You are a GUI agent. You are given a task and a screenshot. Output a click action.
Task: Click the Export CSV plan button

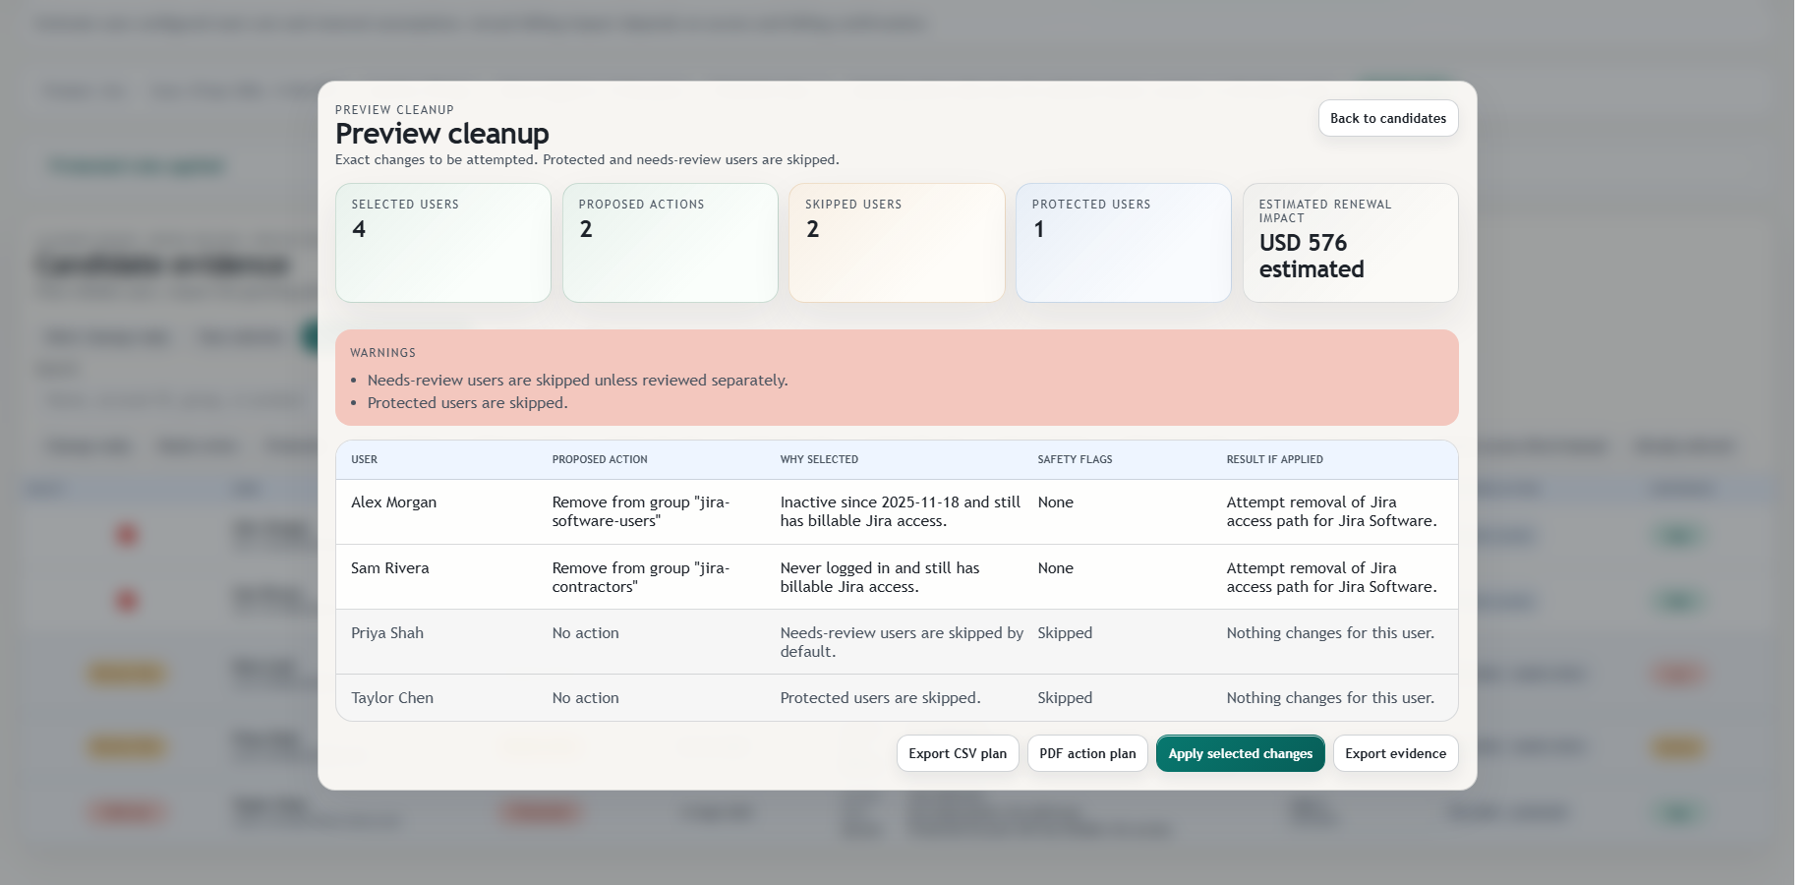click(x=957, y=753)
